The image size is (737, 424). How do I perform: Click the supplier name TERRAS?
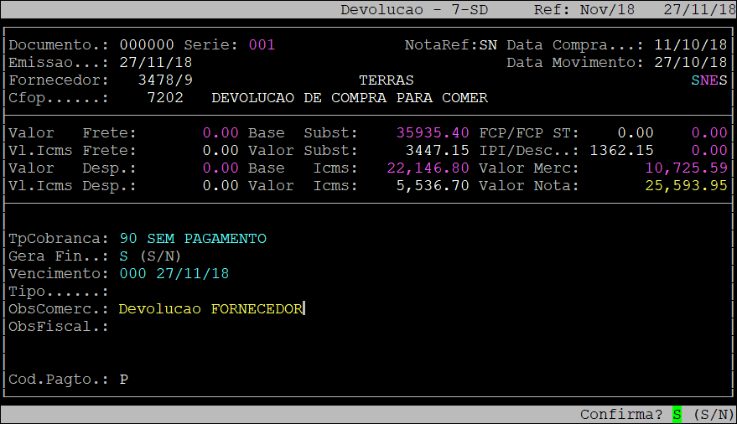387,80
